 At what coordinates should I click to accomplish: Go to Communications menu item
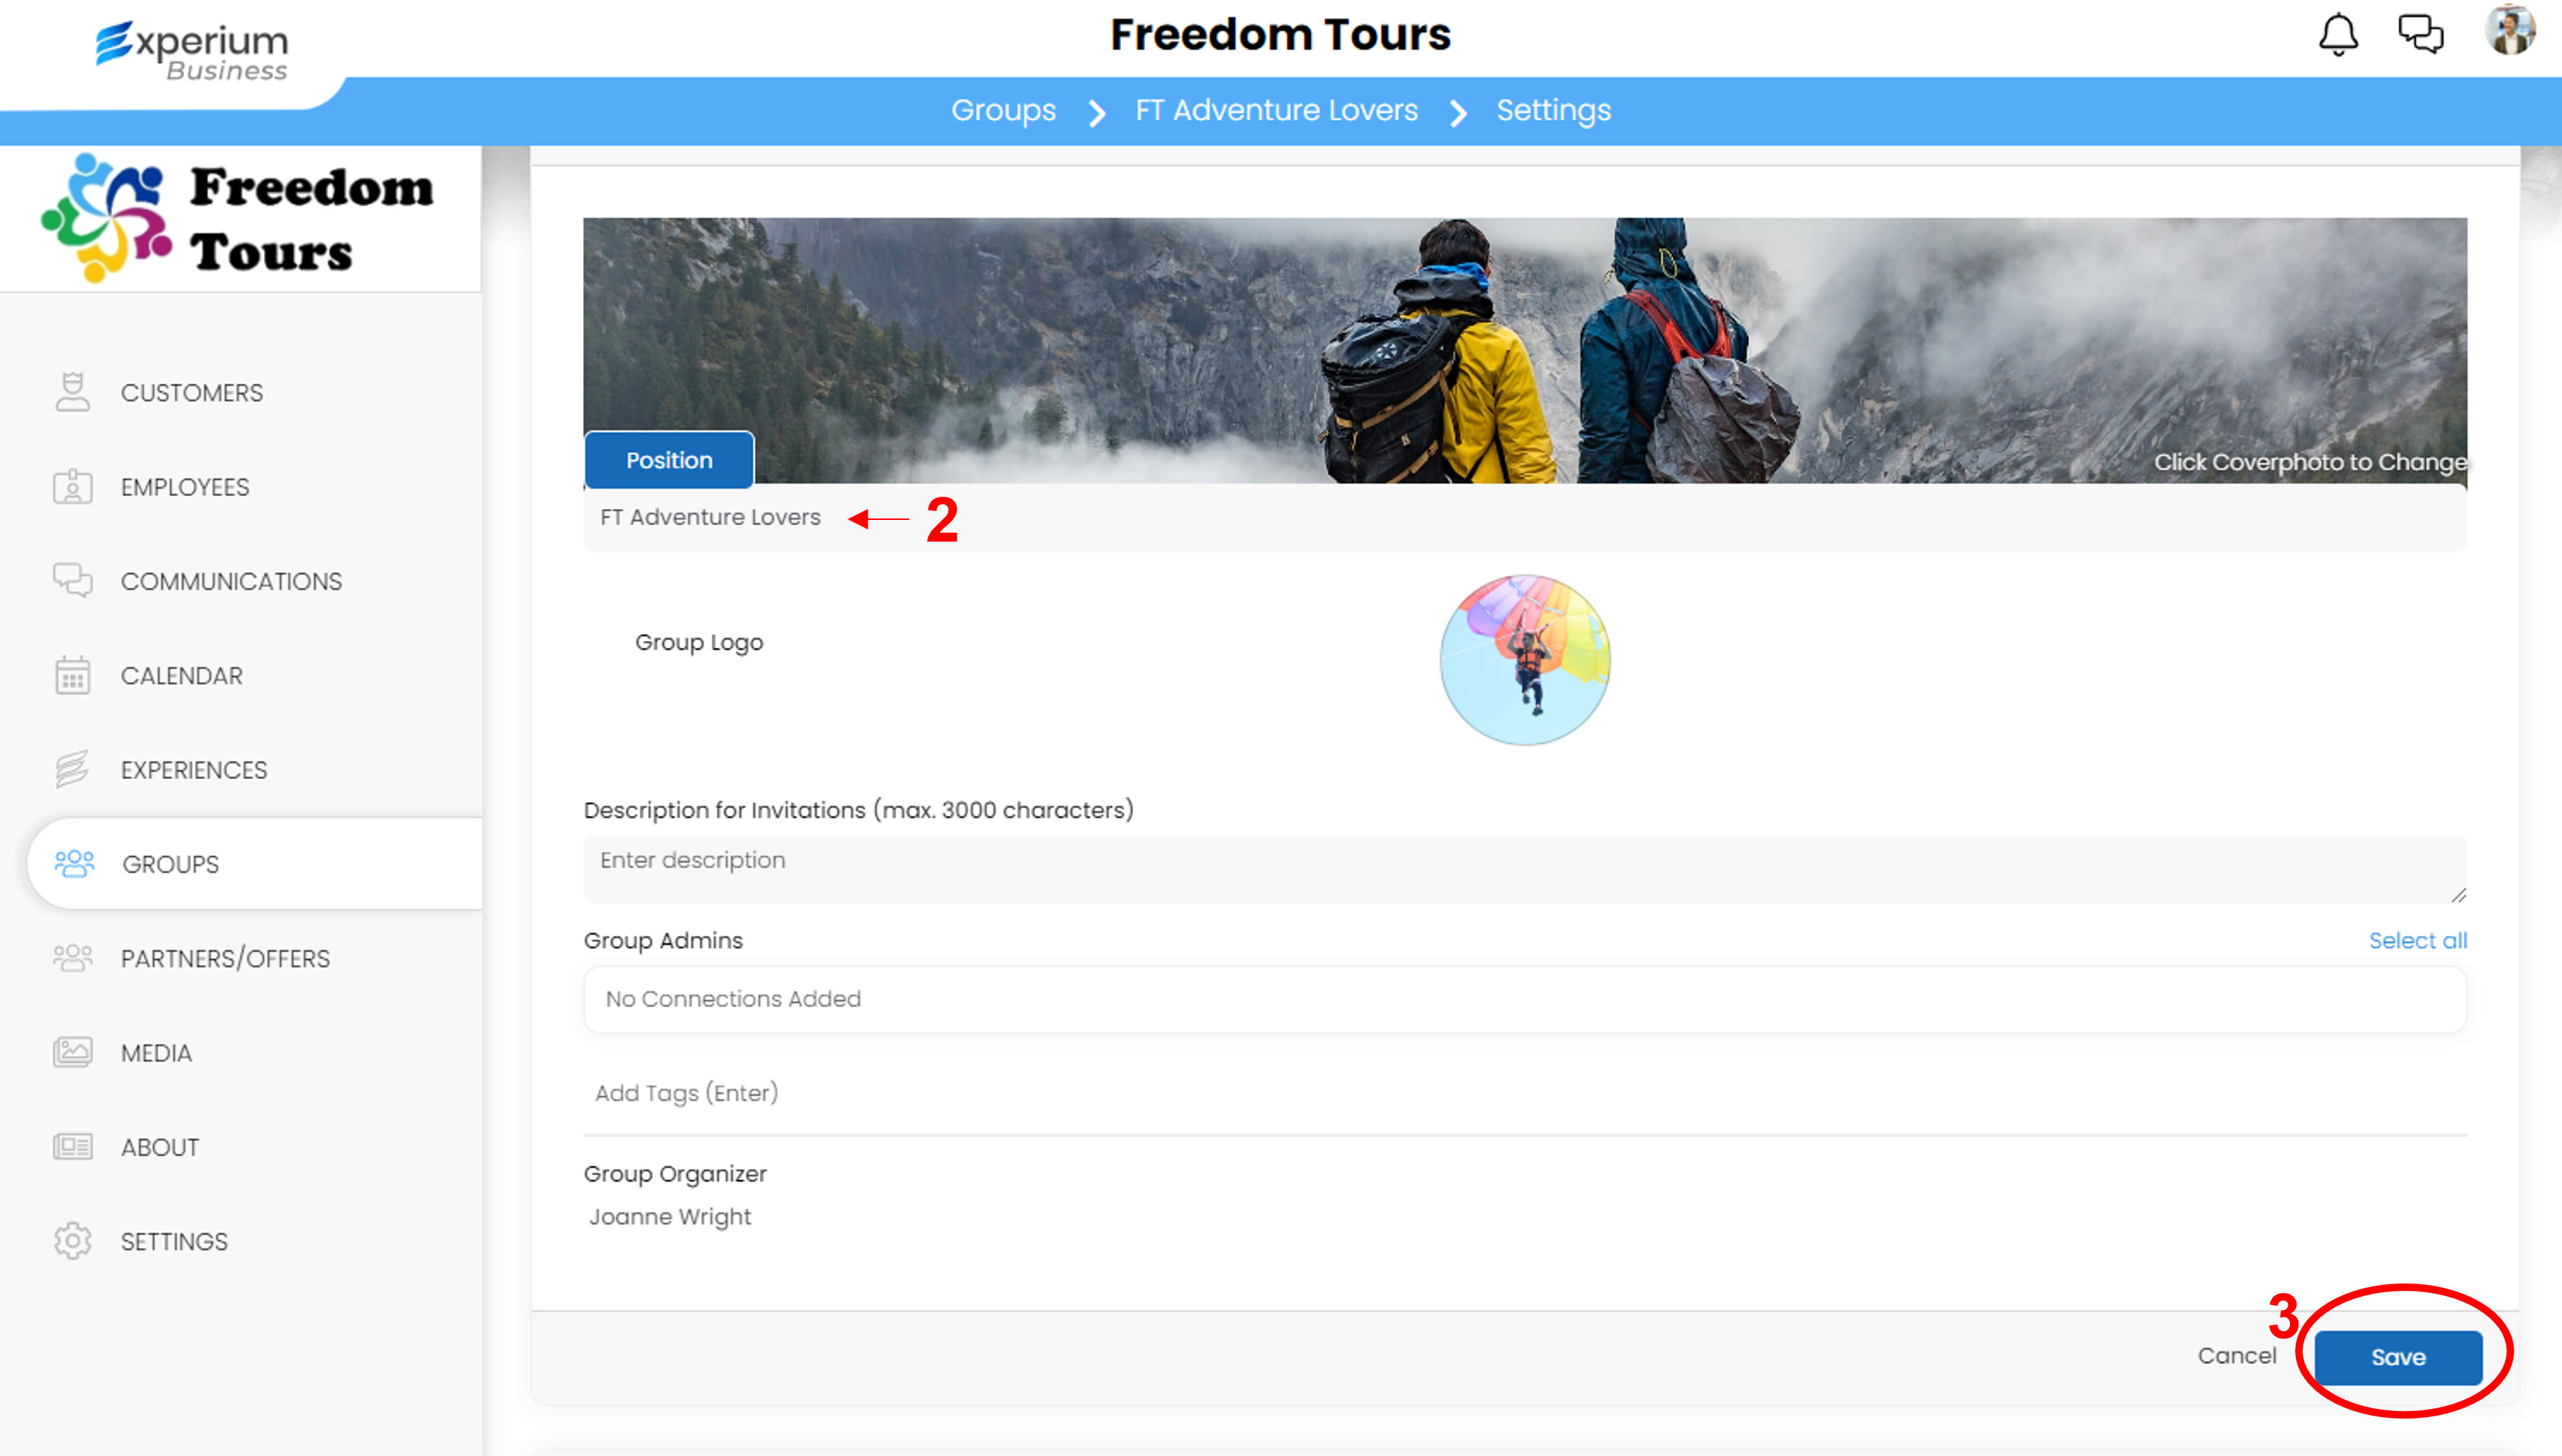(x=231, y=581)
